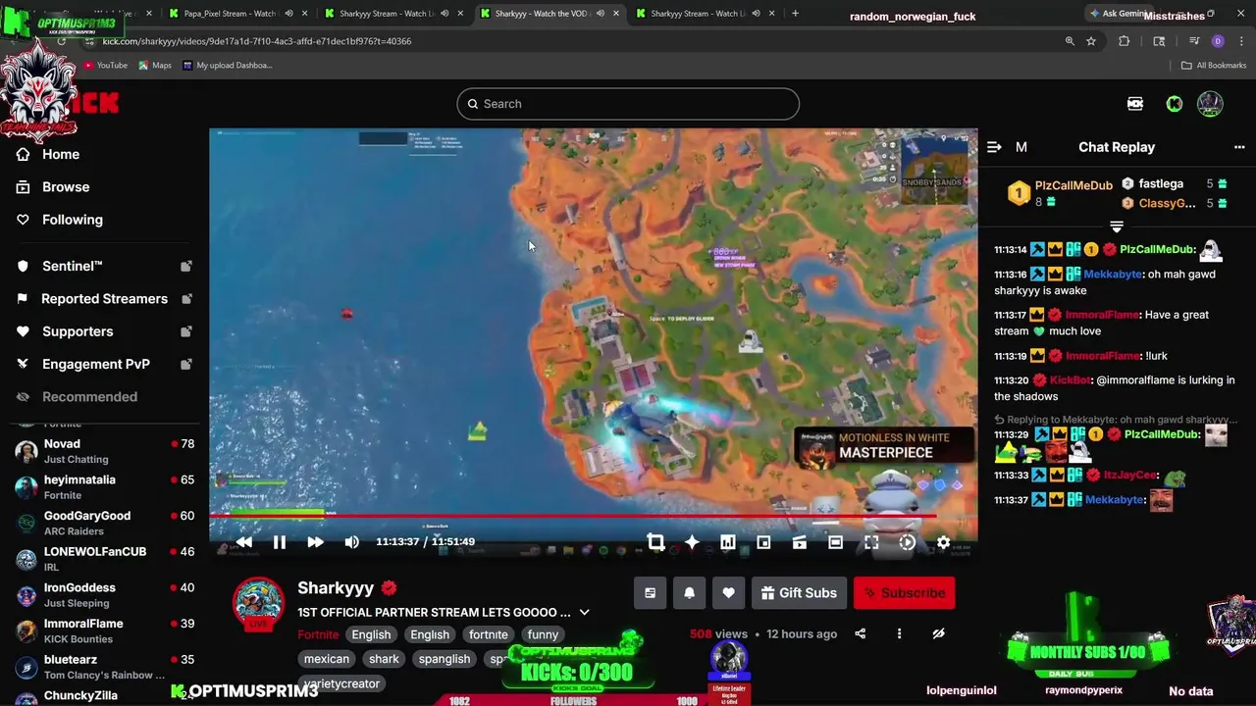The height and width of the screenshot is (706, 1256).
Task: Open a new browser tab
Action: 795,14
